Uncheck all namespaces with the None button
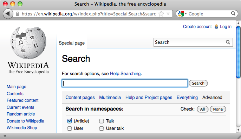241x139 pixels. pyautogui.click(x=218, y=109)
